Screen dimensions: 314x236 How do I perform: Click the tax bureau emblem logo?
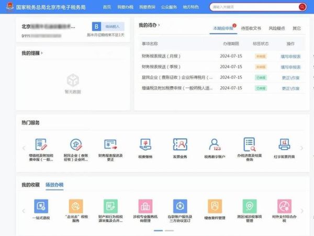(10, 7)
